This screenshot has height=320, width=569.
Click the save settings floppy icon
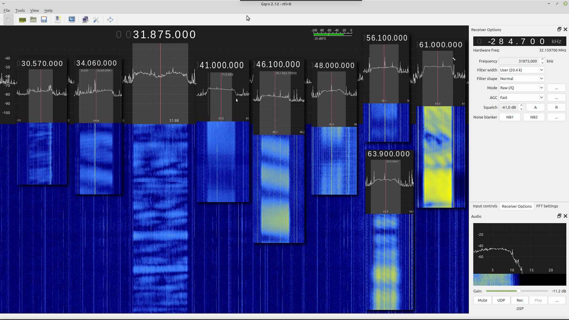(44, 20)
